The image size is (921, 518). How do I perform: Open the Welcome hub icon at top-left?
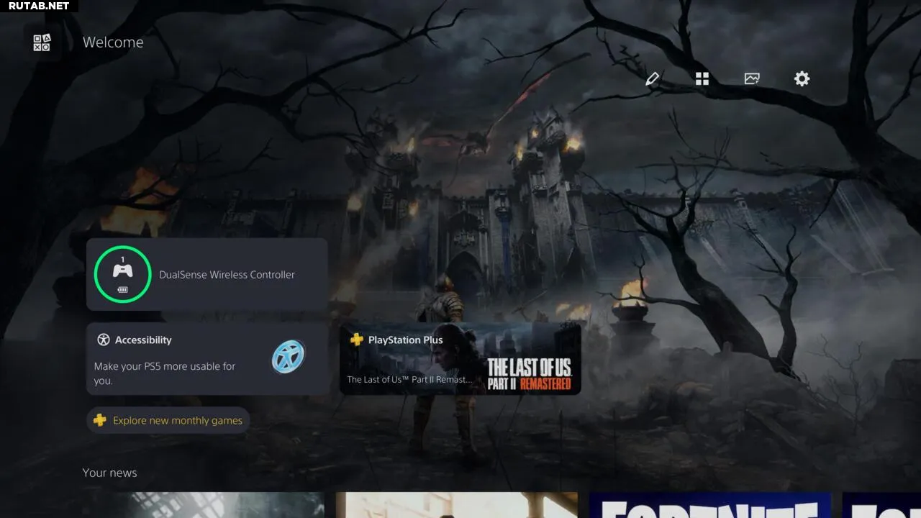[x=42, y=42]
